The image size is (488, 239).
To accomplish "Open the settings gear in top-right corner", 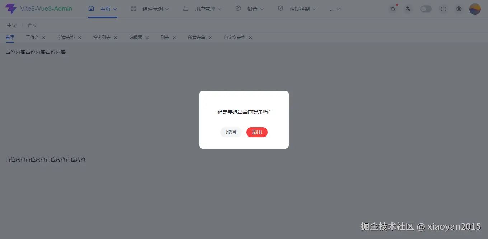I will pos(459,9).
